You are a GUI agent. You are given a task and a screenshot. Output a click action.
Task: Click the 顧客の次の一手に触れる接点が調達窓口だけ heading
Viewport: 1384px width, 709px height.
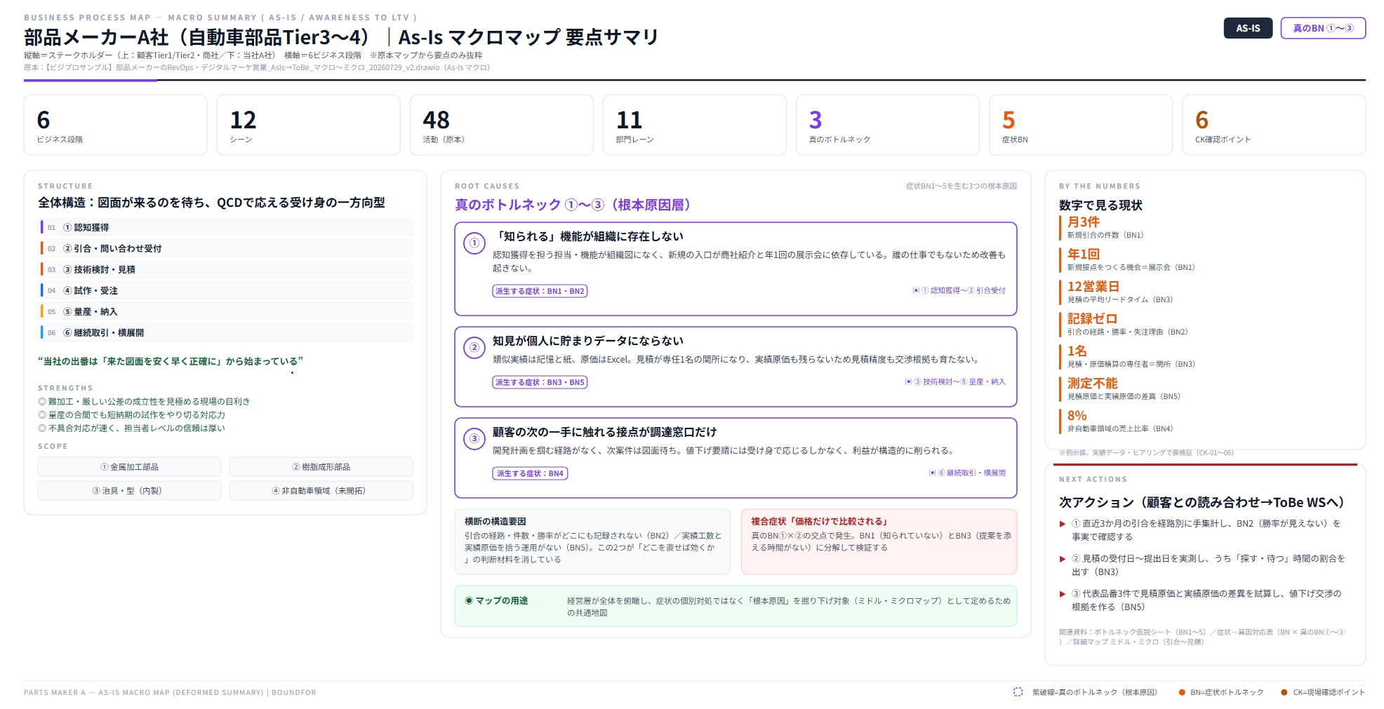pyautogui.click(x=604, y=432)
